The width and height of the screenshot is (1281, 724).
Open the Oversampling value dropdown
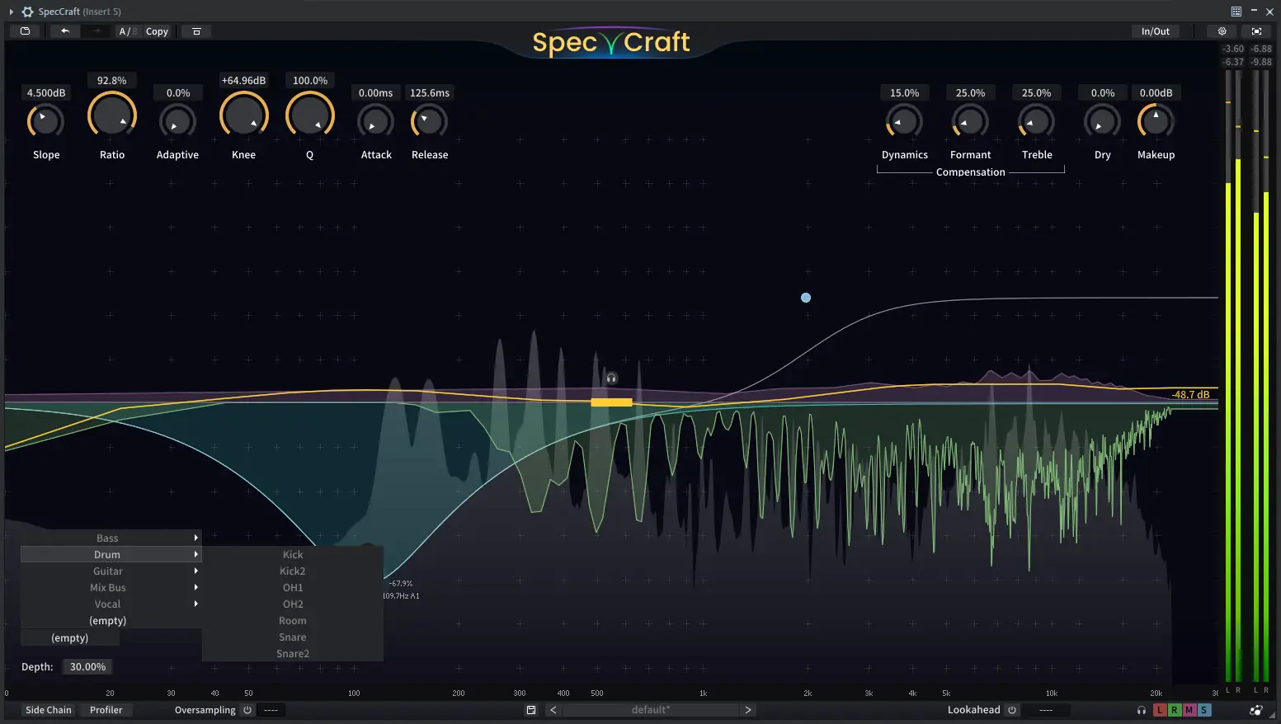point(271,710)
